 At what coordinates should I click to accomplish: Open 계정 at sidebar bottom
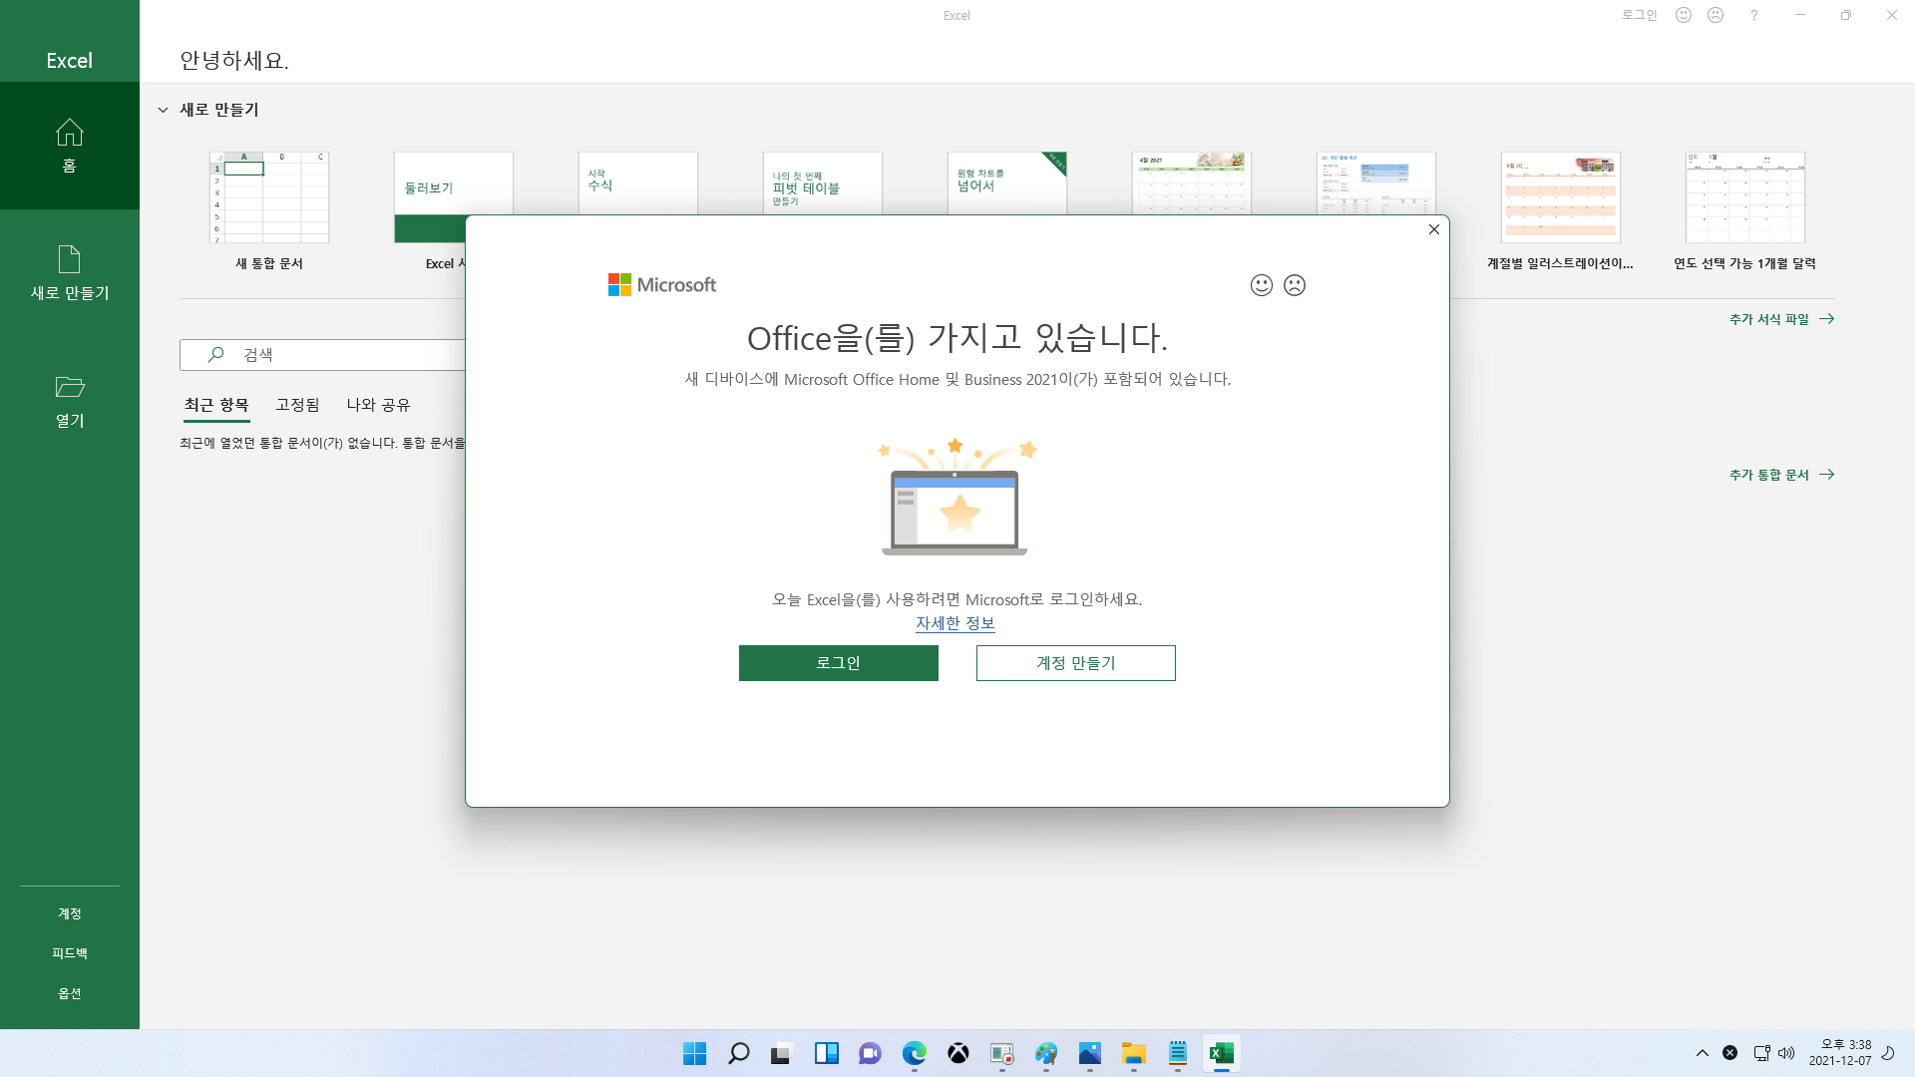(69, 913)
